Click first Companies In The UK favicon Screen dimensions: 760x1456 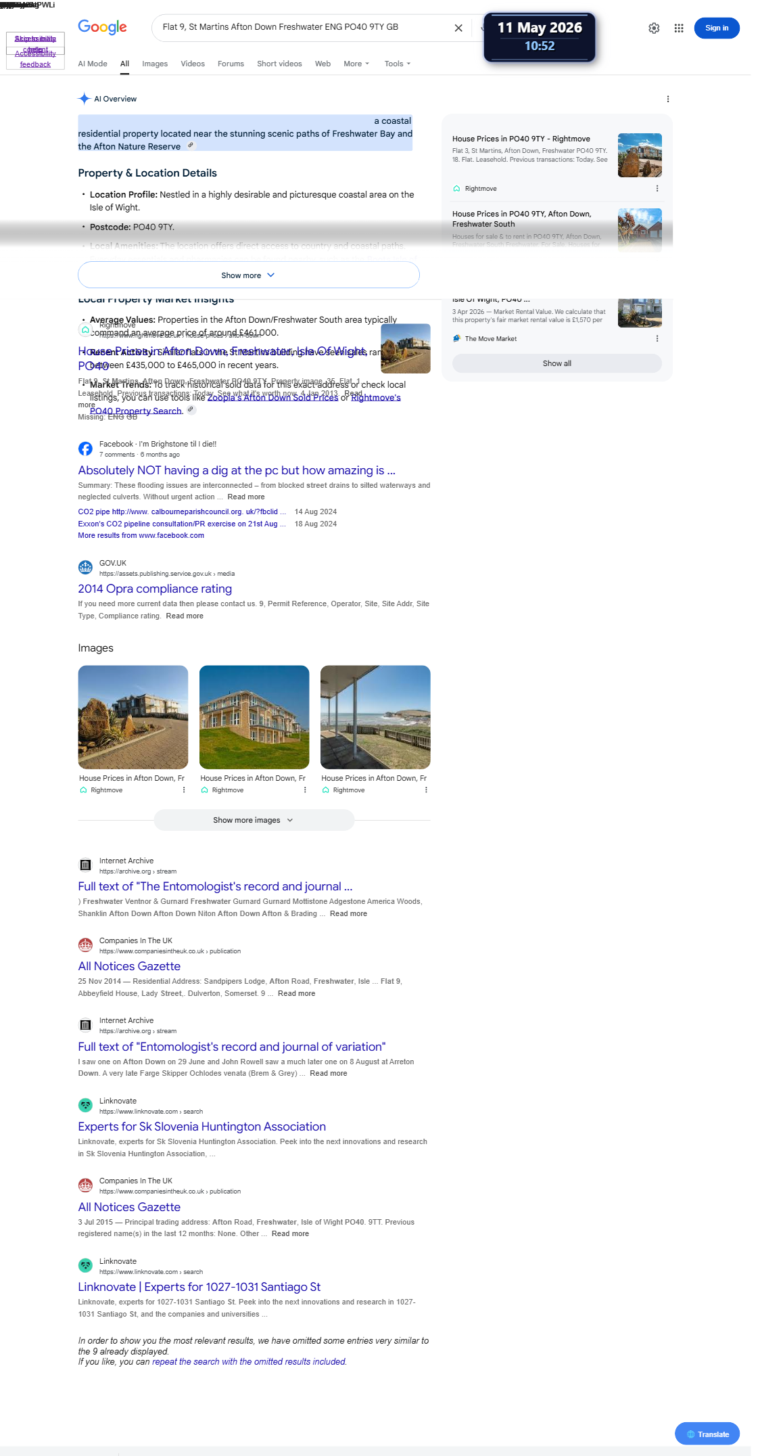click(85, 945)
